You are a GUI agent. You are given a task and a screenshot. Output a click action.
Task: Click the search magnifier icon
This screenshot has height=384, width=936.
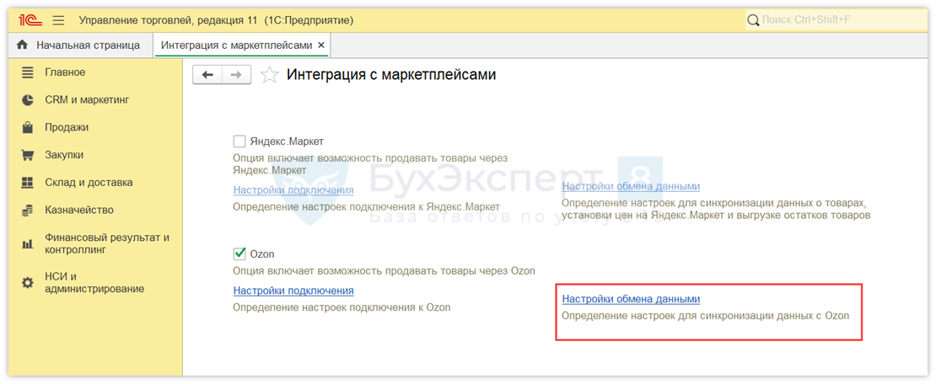pyautogui.click(x=754, y=20)
